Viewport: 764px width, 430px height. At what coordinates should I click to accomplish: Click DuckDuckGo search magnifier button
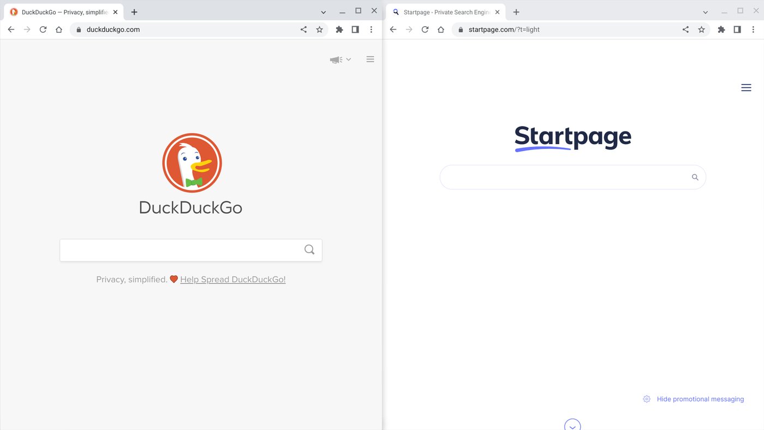point(309,250)
